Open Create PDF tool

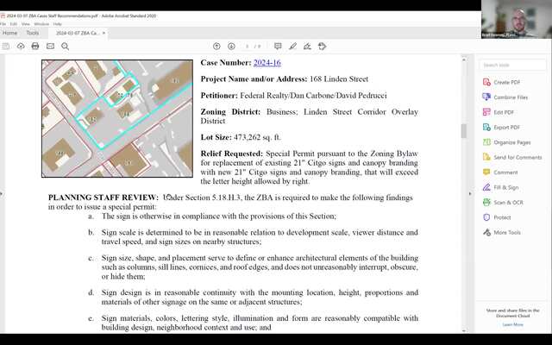point(506,82)
